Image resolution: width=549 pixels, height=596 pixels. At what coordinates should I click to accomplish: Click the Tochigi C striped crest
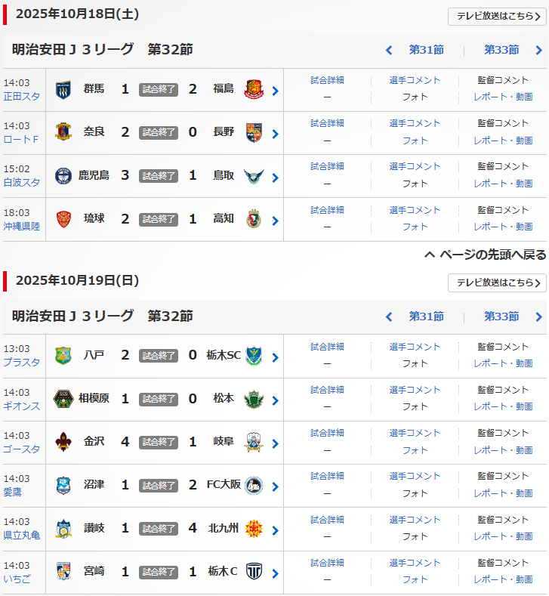(x=254, y=571)
